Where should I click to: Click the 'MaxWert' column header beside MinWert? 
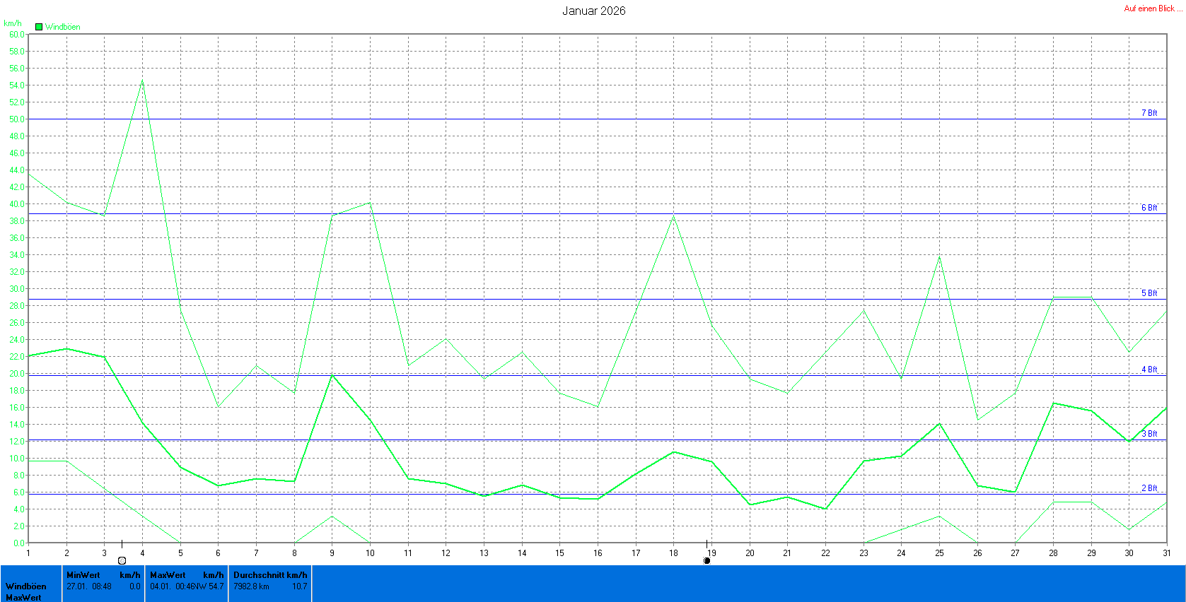coord(168,575)
